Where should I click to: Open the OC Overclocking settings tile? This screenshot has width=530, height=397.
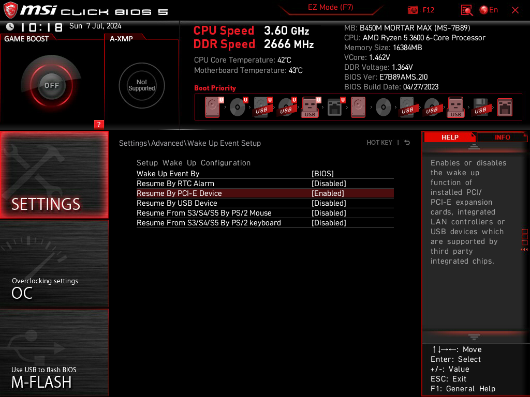(54, 264)
